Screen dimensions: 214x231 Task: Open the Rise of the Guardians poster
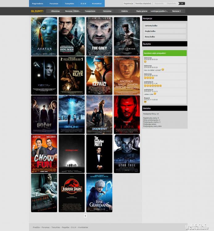pos(99,193)
